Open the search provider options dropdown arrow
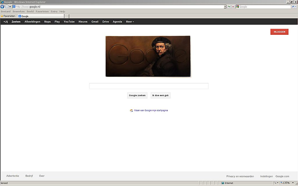 click(296, 7)
